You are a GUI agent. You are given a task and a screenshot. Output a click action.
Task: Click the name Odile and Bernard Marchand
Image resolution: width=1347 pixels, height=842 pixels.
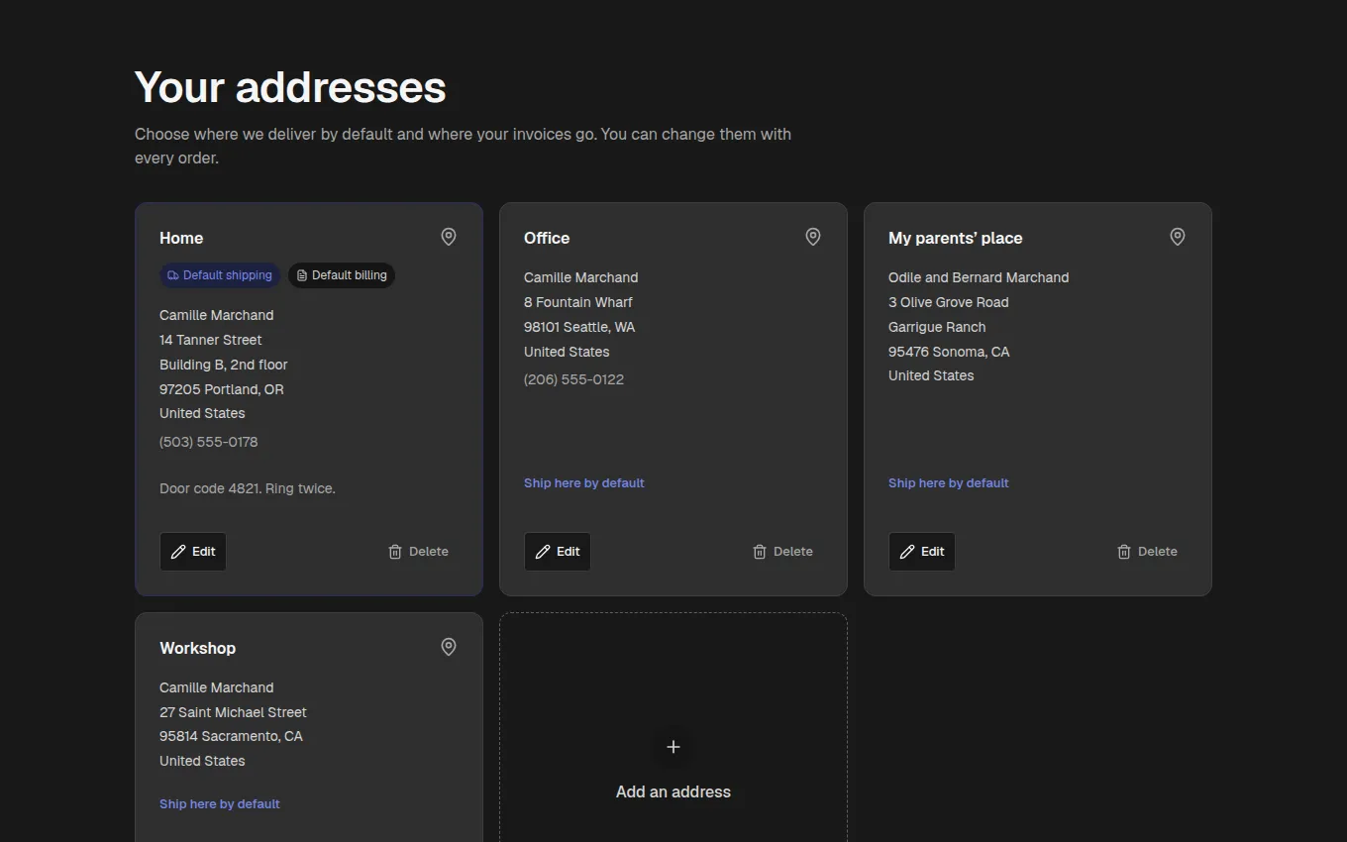pos(979,277)
